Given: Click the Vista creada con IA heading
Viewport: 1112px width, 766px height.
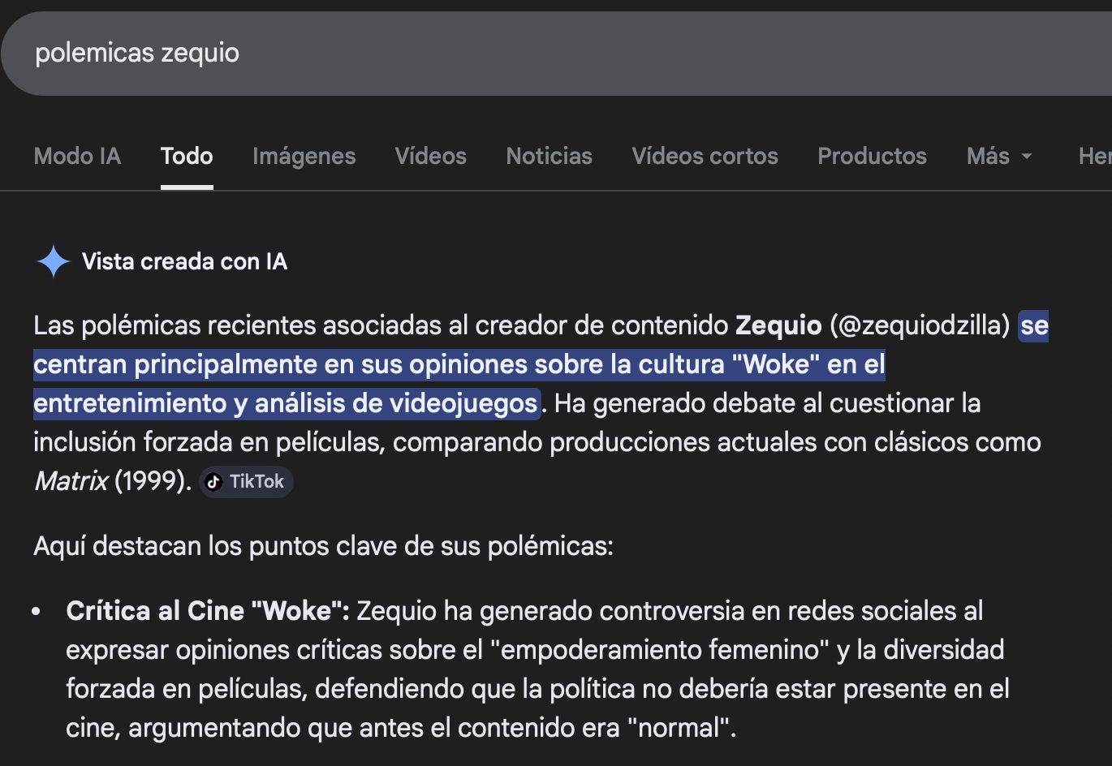Looking at the screenshot, I should point(184,261).
